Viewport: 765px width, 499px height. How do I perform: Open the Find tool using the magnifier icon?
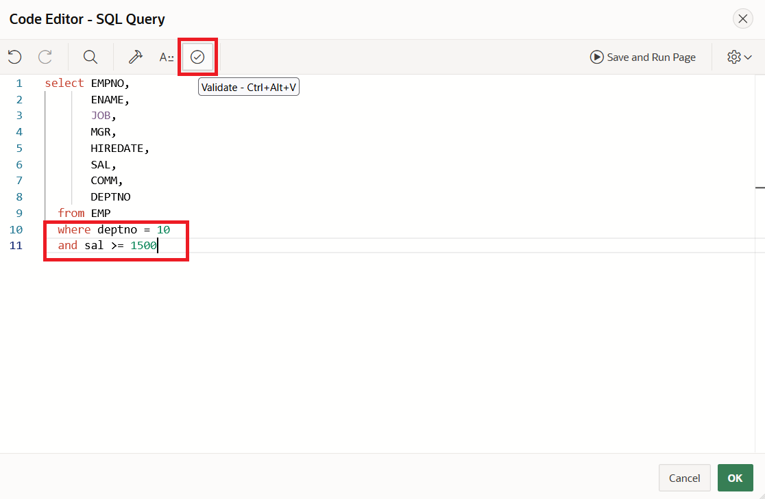pos(90,57)
